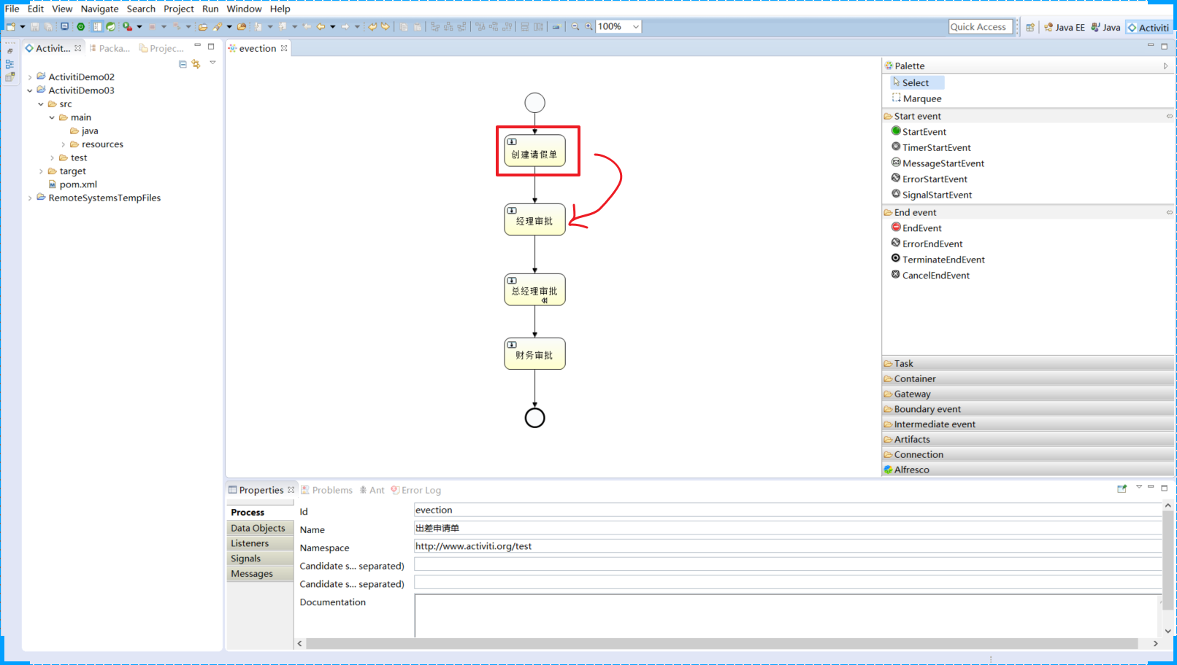Pick TimerStartEvent from the palette

[931, 147]
